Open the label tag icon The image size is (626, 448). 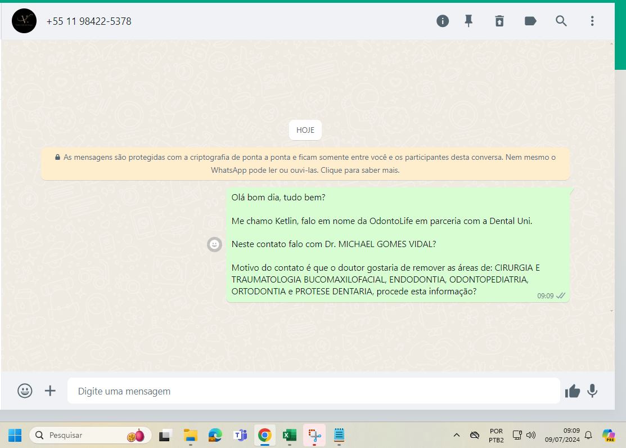(x=530, y=21)
